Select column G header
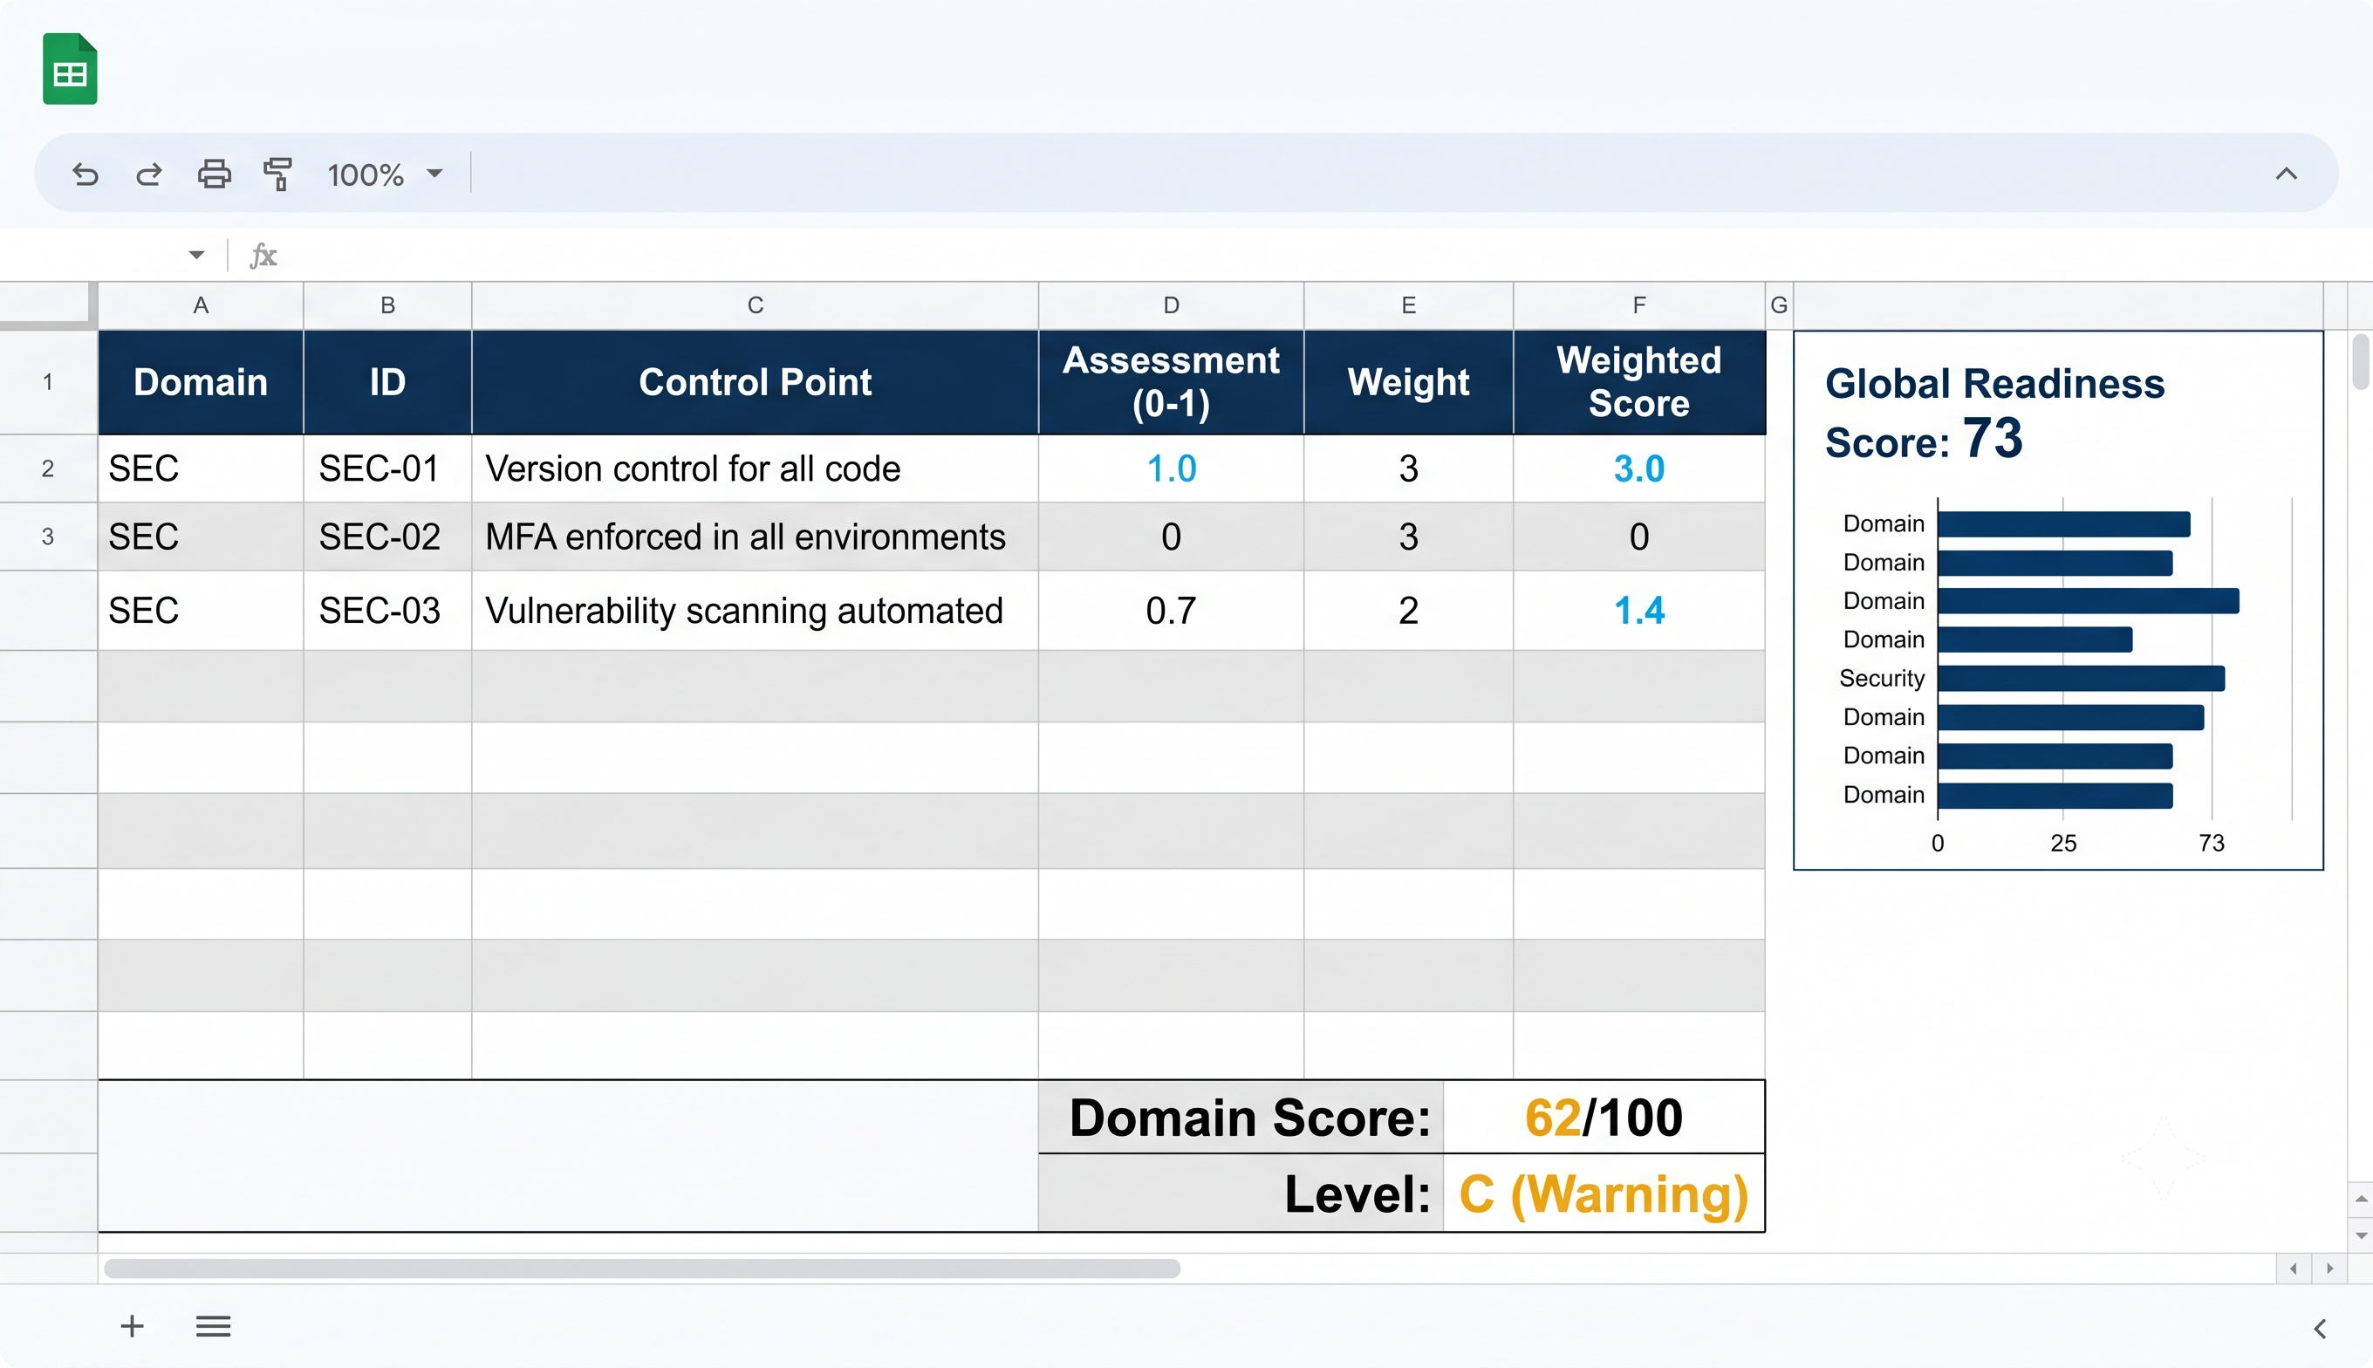This screenshot has width=2373, height=1368. pos(1778,305)
